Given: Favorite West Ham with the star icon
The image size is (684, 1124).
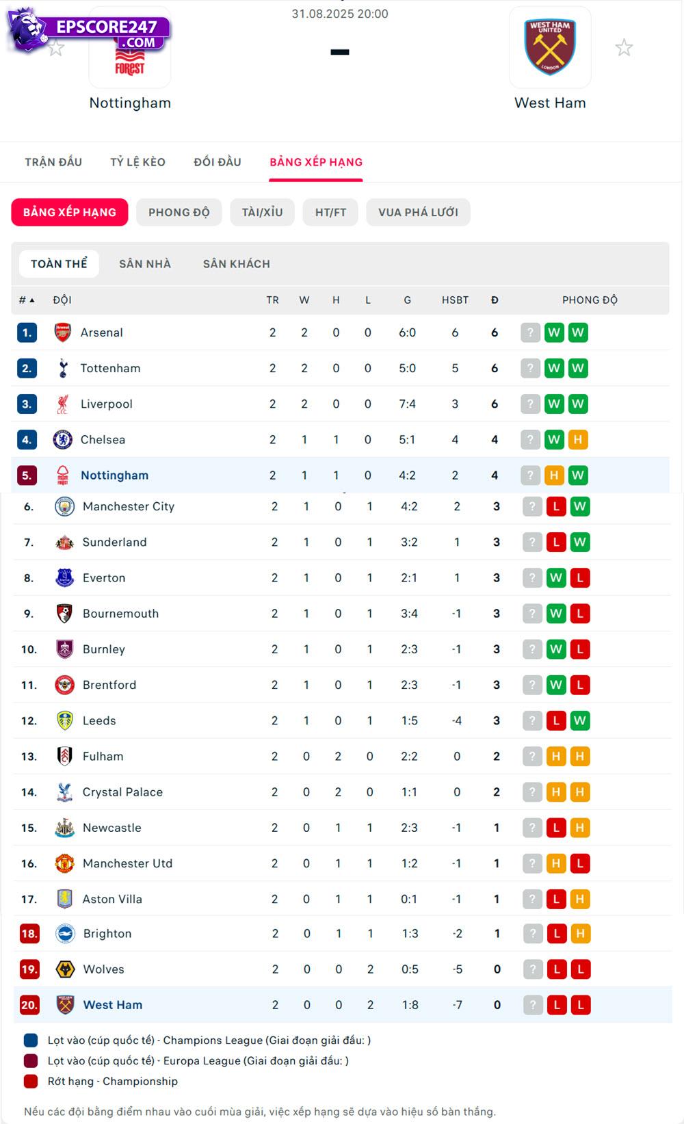Looking at the screenshot, I should (x=624, y=48).
